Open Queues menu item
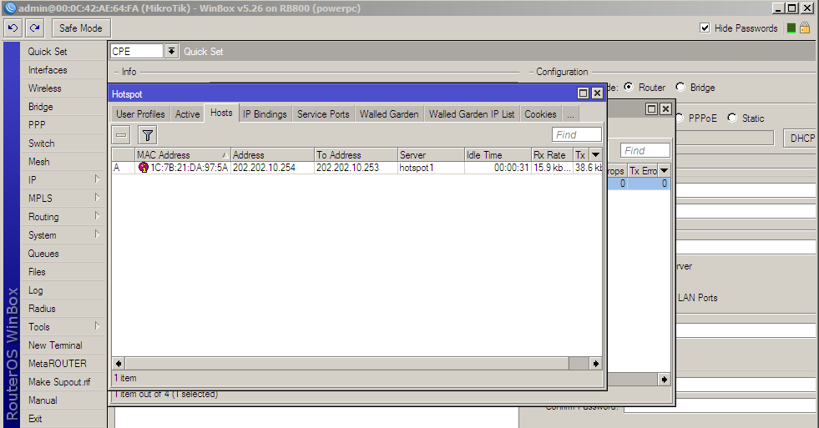 (63, 254)
